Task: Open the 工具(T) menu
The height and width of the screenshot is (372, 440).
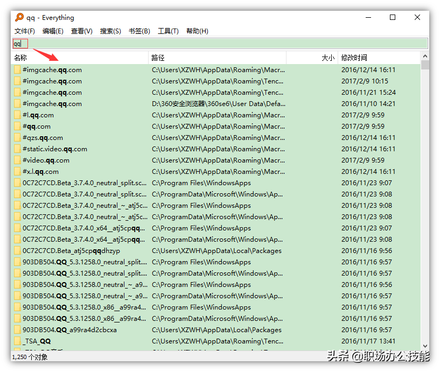Action: 168,31
